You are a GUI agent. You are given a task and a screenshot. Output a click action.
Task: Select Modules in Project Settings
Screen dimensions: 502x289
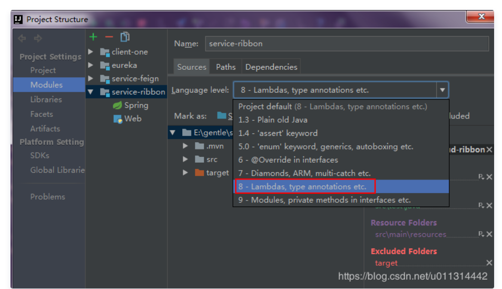49,85
